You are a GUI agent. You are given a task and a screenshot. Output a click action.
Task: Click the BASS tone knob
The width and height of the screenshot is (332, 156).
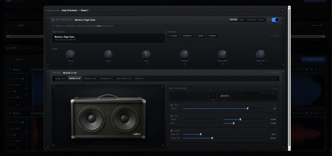108,54
